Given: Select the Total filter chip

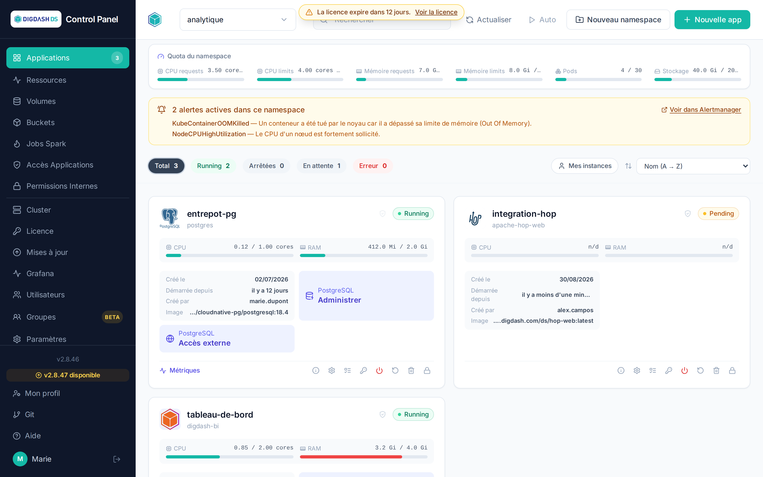Looking at the screenshot, I should tap(166, 166).
